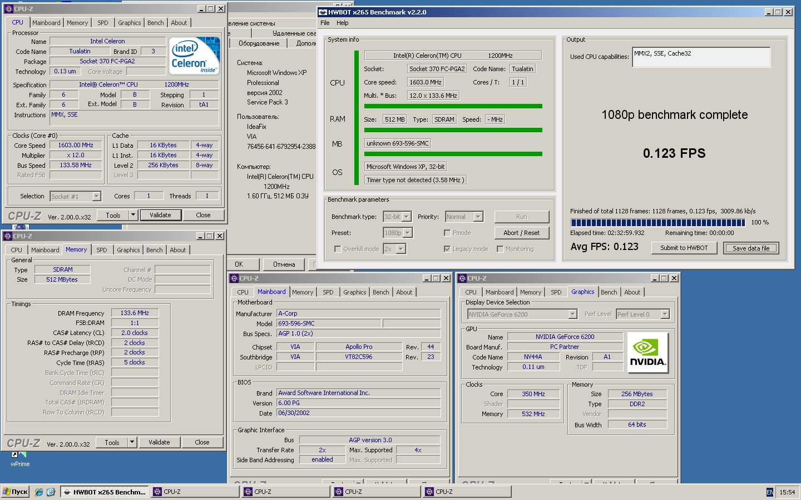The width and height of the screenshot is (801, 500).
Task: Click the Core Speed 1603.00 MHz value
Action: [x=76, y=145]
